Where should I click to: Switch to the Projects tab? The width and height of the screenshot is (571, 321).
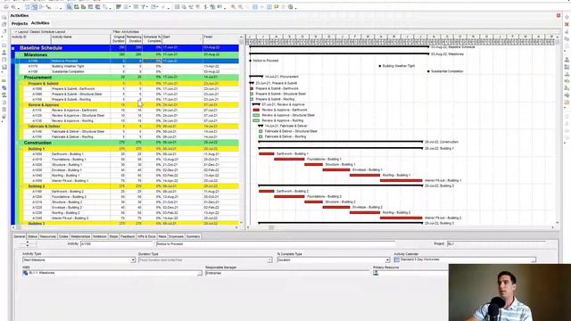pos(20,23)
